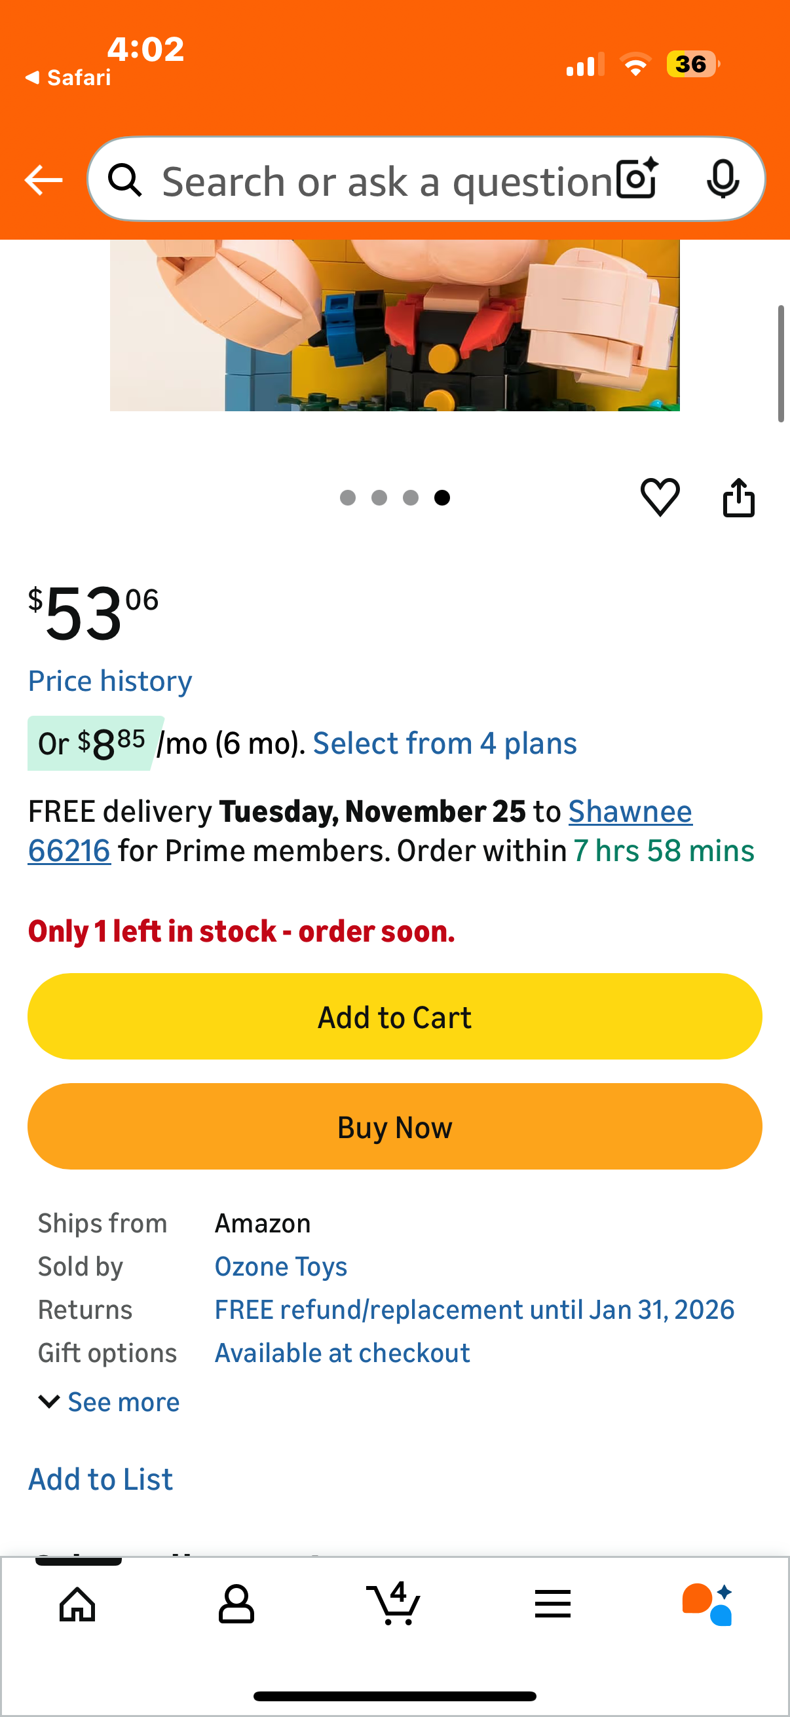Open Select from 4 plans options
790x1717 pixels.
[445, 743]
